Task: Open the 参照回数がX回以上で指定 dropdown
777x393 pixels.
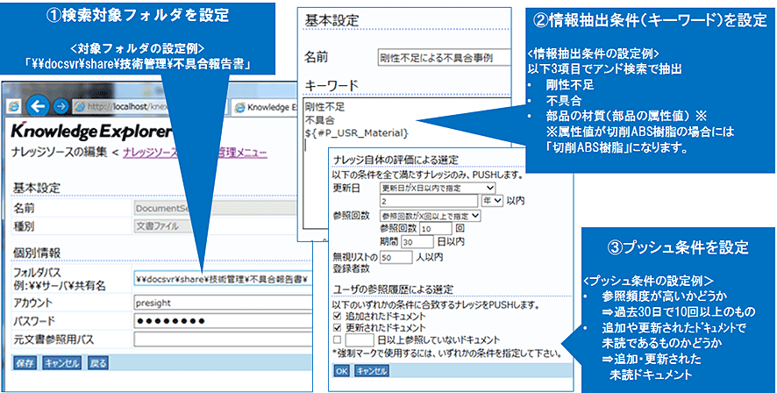Action: pos(430,216)
